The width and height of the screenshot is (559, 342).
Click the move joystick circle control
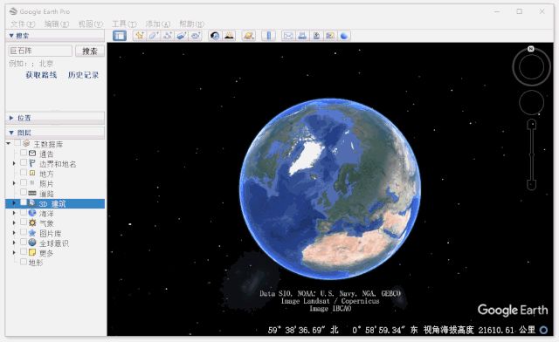(531, 103)
